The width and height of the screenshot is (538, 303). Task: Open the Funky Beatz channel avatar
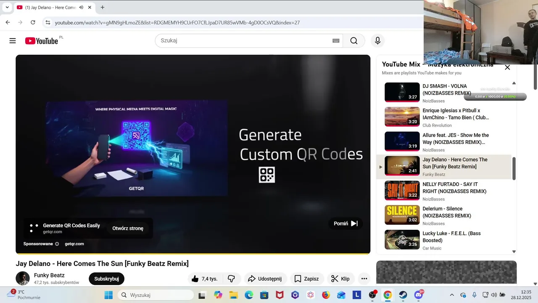(x=23, y=279)
